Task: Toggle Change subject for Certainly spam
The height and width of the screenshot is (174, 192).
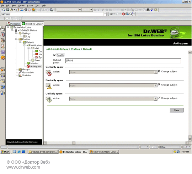Action: [x=159, y=71]
